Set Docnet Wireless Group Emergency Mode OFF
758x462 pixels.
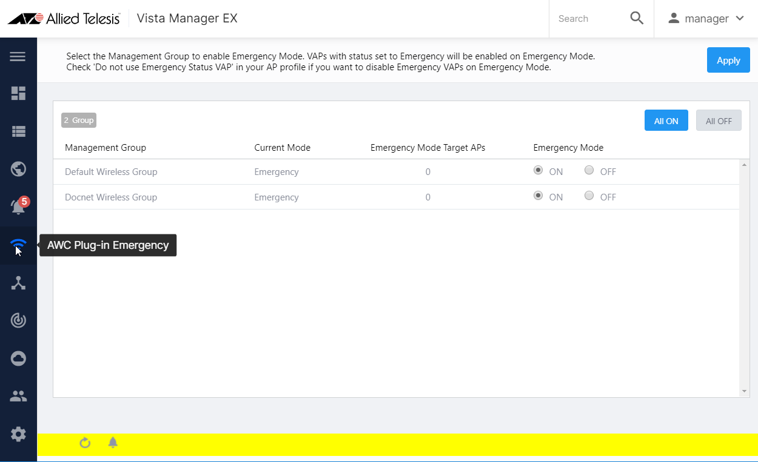point(589,196)
